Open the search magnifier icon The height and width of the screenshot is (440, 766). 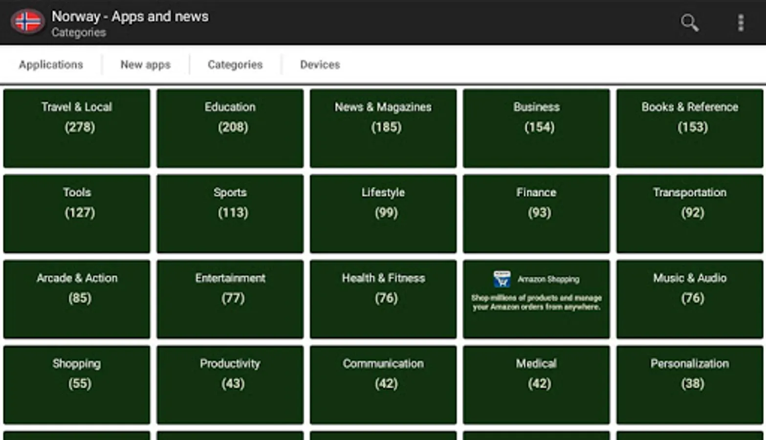(689, 22)
